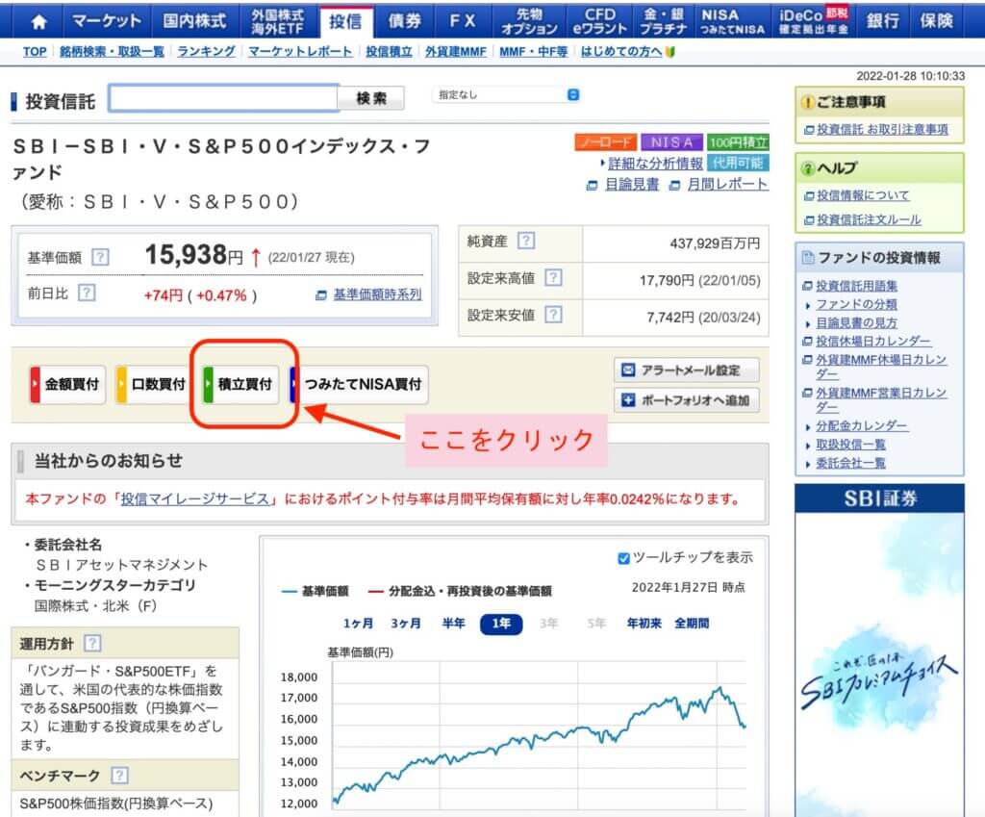Image resolution: width=985 pixels, height=817 pixels.
Task: Open 分配金カレンダー link
Action: (x=861, y=426)
